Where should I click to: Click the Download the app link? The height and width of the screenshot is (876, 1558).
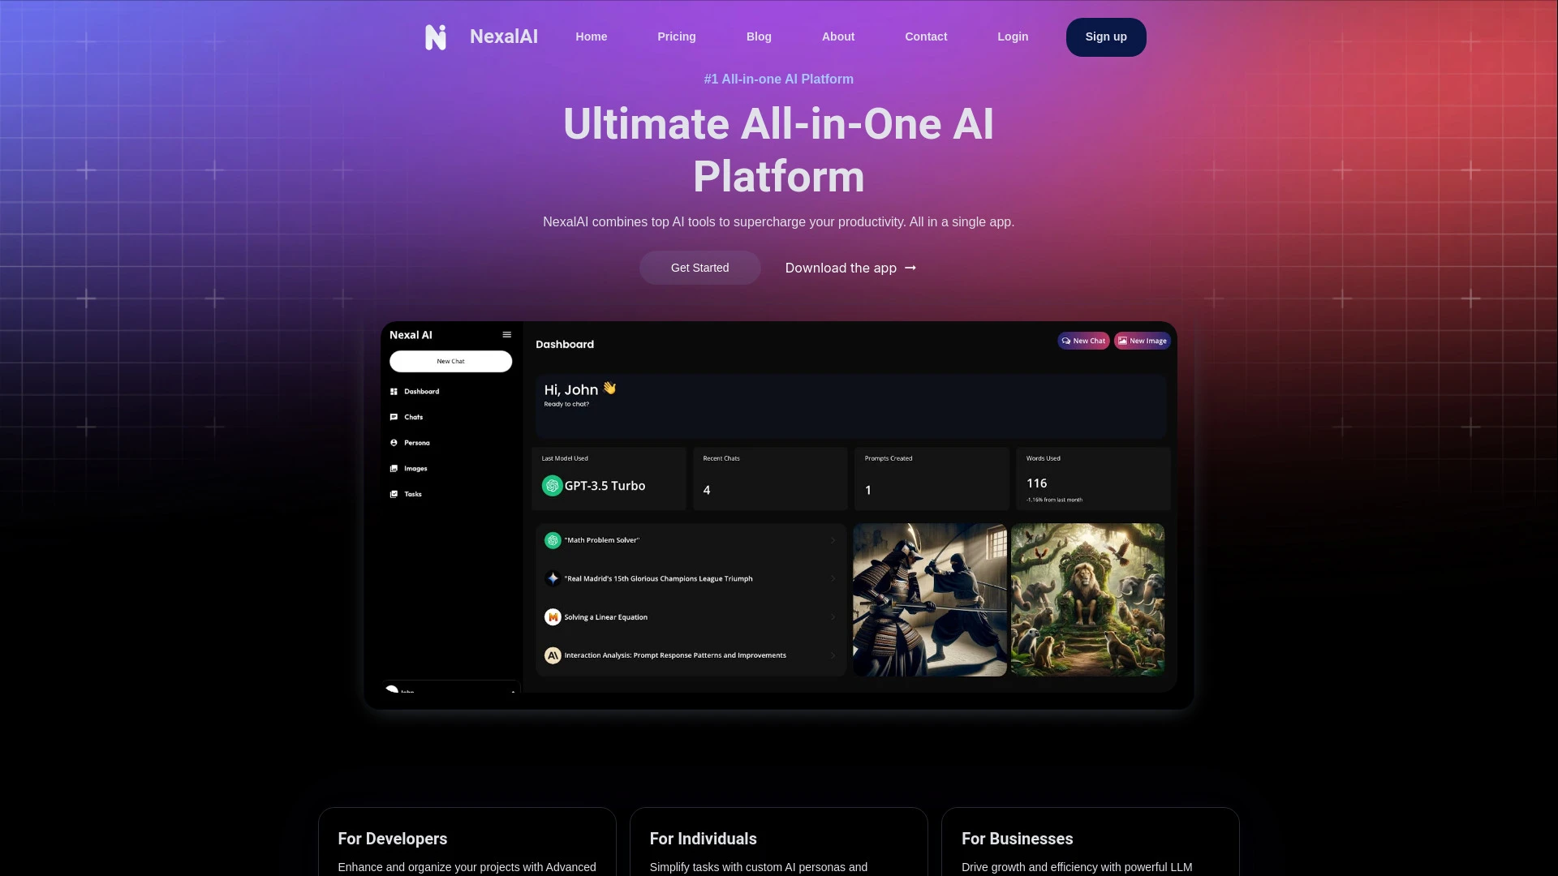pyautogui.click(x=850, y=268)
